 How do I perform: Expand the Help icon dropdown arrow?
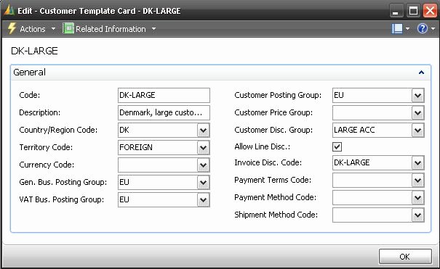433,28
